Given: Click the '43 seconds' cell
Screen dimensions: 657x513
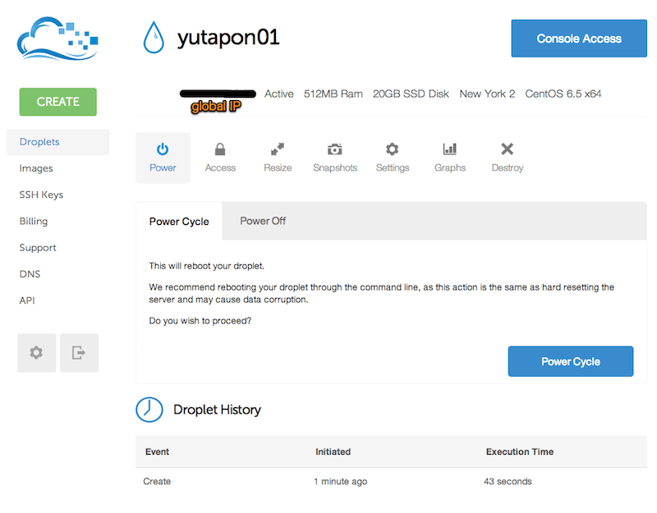Looking at the screenshot, I should click(508, 482).
